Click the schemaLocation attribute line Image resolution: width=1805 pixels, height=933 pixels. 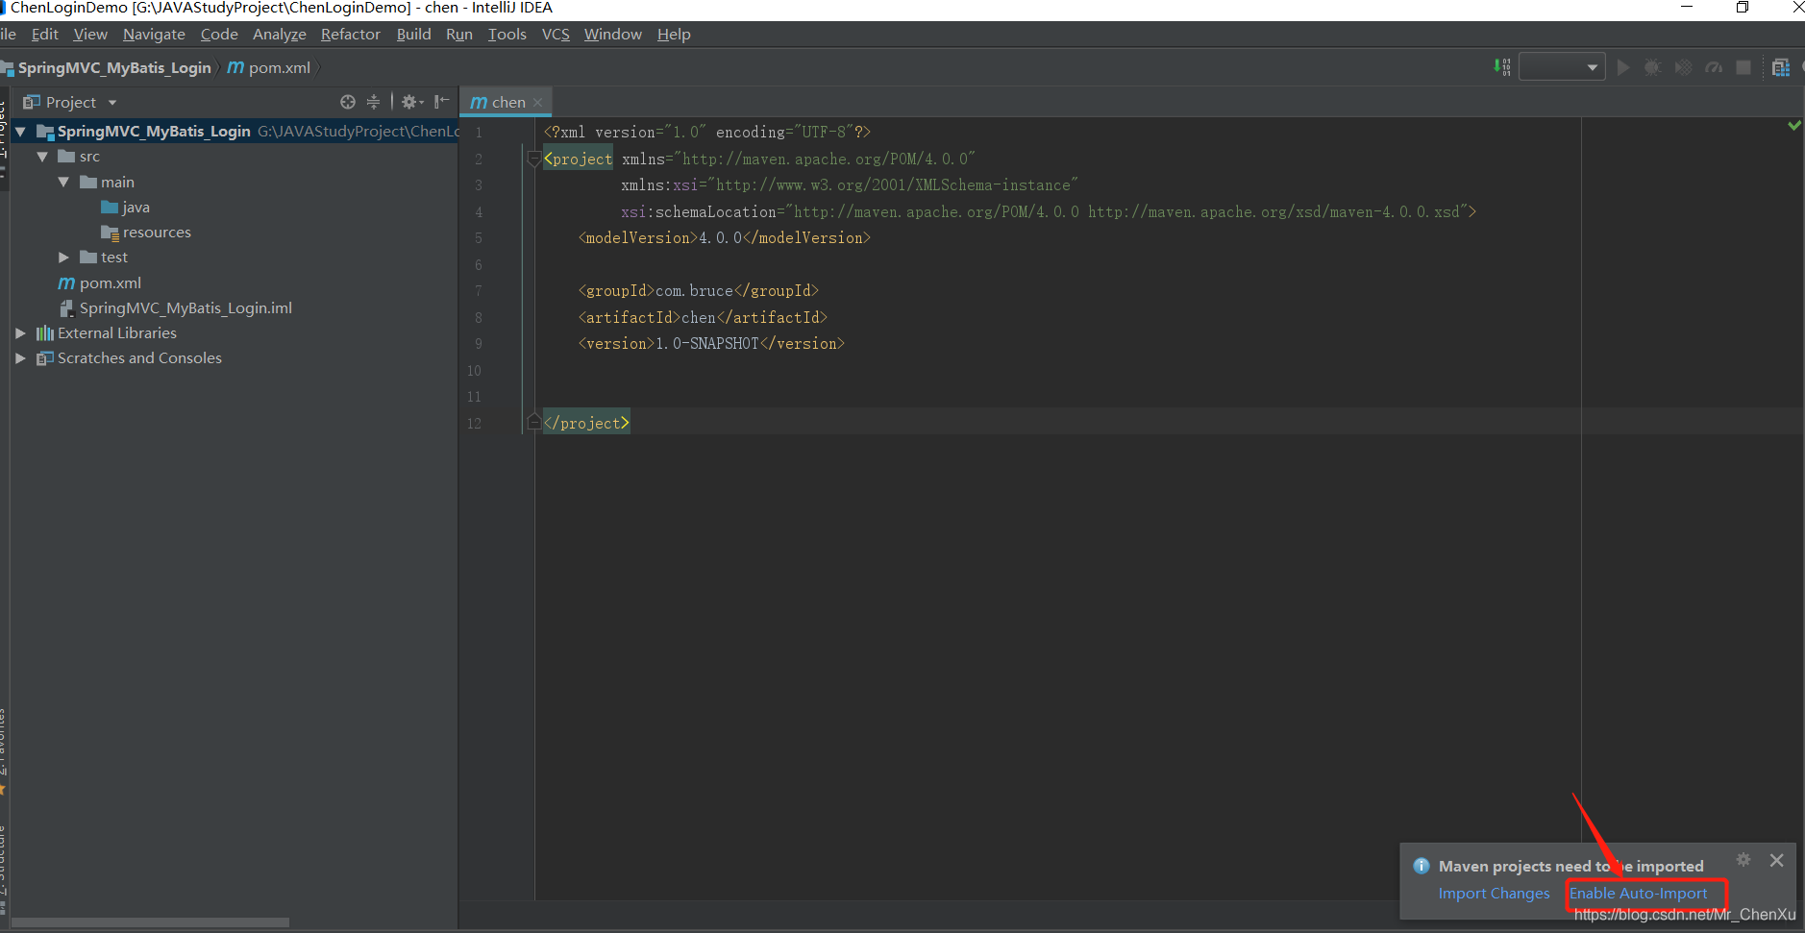coord(1048,211)
